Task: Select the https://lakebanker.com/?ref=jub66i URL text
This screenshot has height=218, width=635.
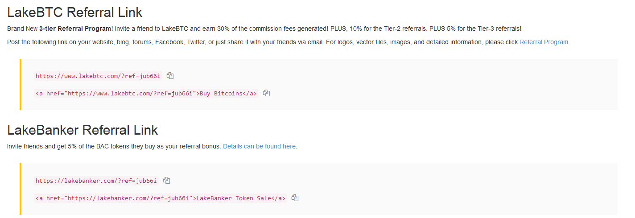Action: click(96, 181)
